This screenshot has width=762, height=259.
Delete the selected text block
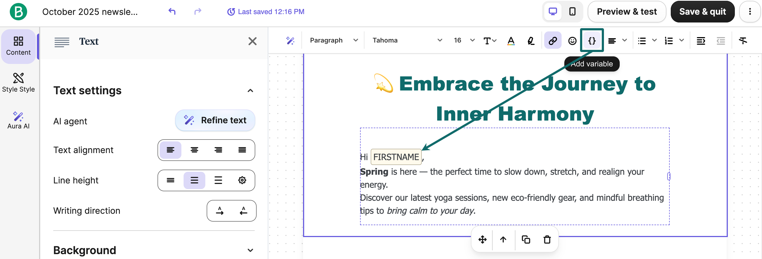pyautogui.click(x=547, y=239)
